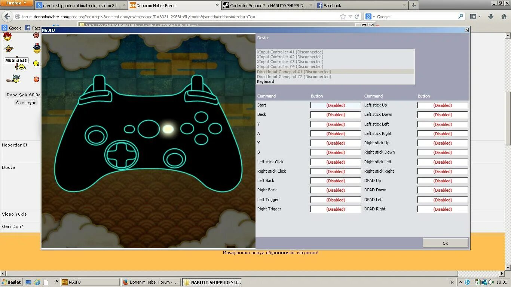Open NARUTO SHIPPUDEN folder taskbar button
Viewport: 511px width, 287px height.
[x=213, y=282]
